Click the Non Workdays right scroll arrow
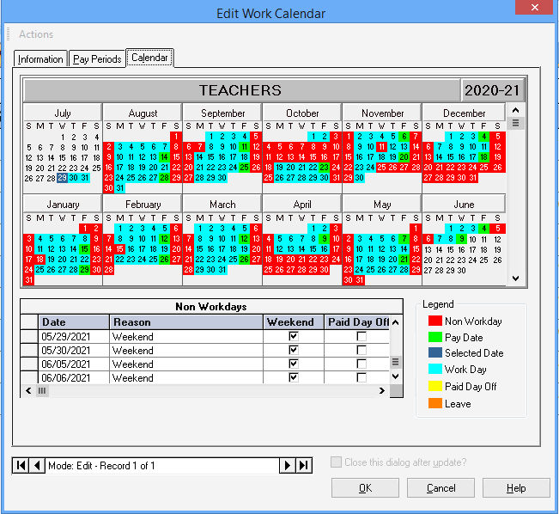Viewport: 559px width, 514px height. click(x=382, y=390)
